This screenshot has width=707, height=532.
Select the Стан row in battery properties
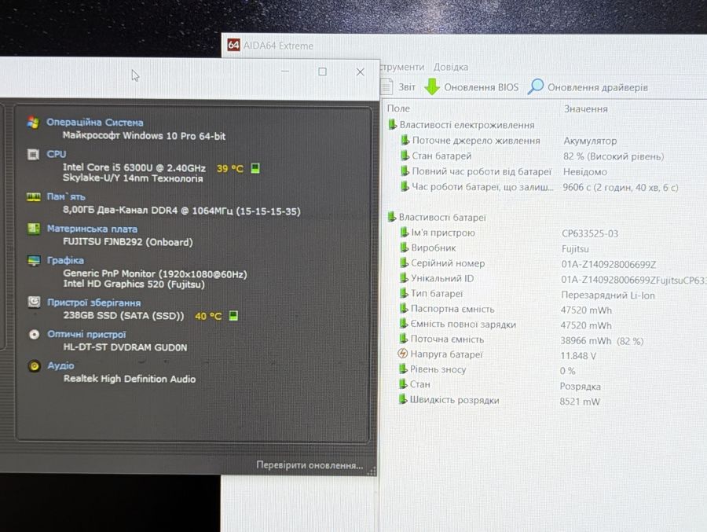499,385
